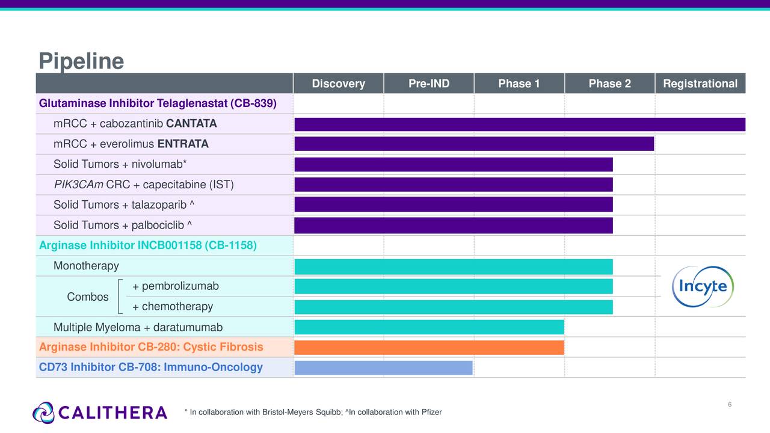Click the Calithera logo at bottom left
This screenshot has width=770, height=433.
pyautogui.click(x=100, y=413)
